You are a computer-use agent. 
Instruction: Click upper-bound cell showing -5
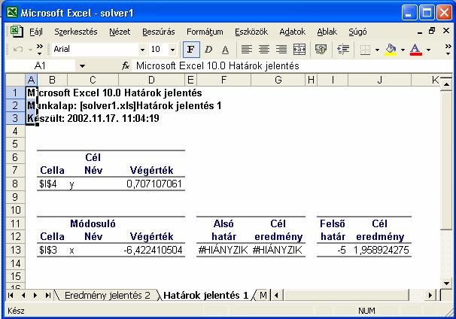pyautogui.click(x=333, y=250)
